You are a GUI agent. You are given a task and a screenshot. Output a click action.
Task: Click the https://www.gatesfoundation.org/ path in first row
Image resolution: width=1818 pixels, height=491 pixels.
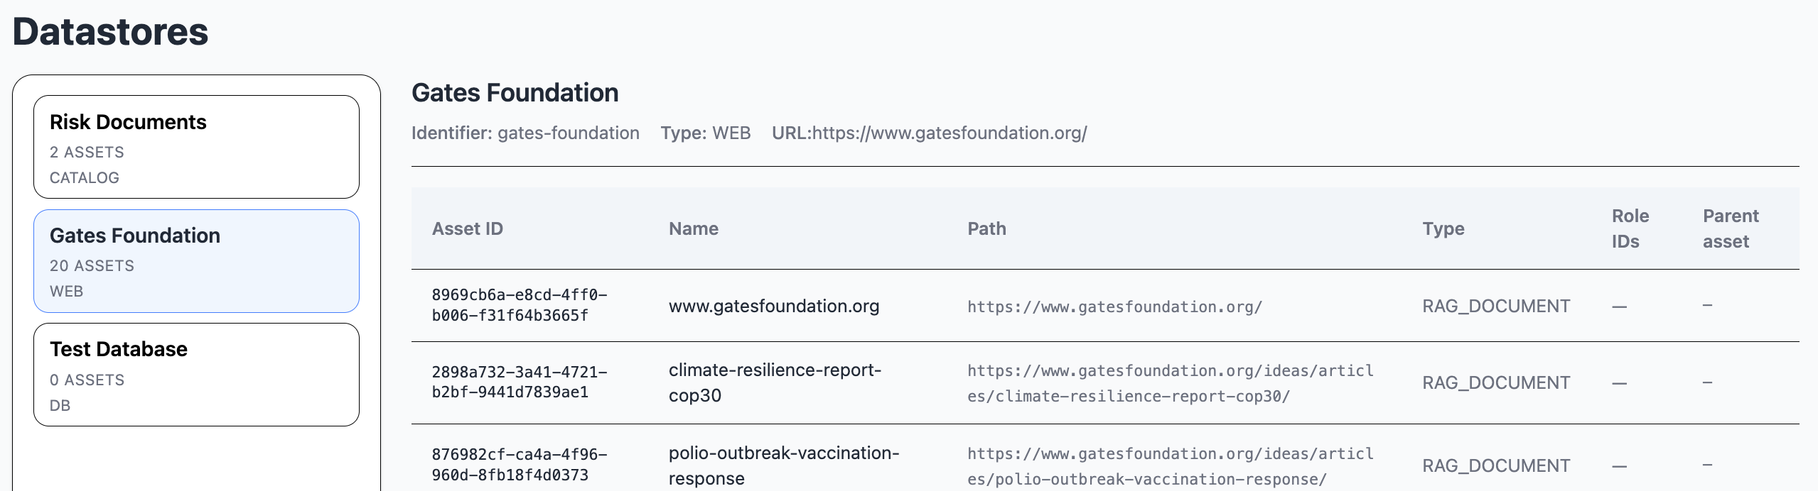[x=1114, y=307]
